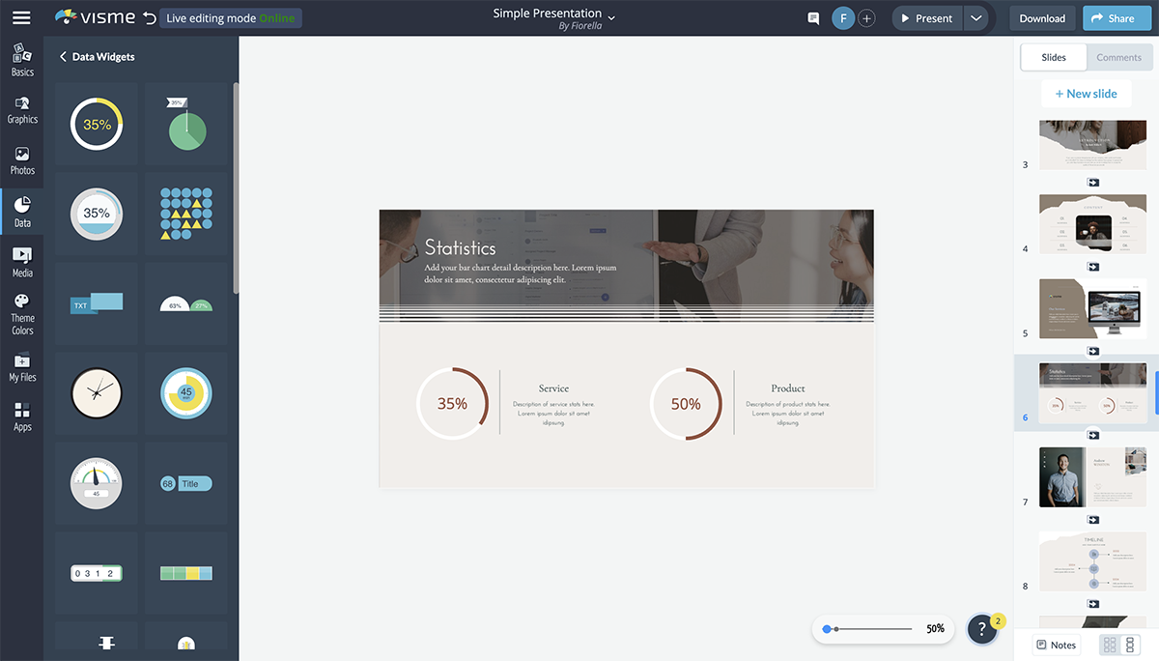This screenshot has height=661, width=1159.
Task: Click the undo arrow icon
Action: [x=149, y=18]
